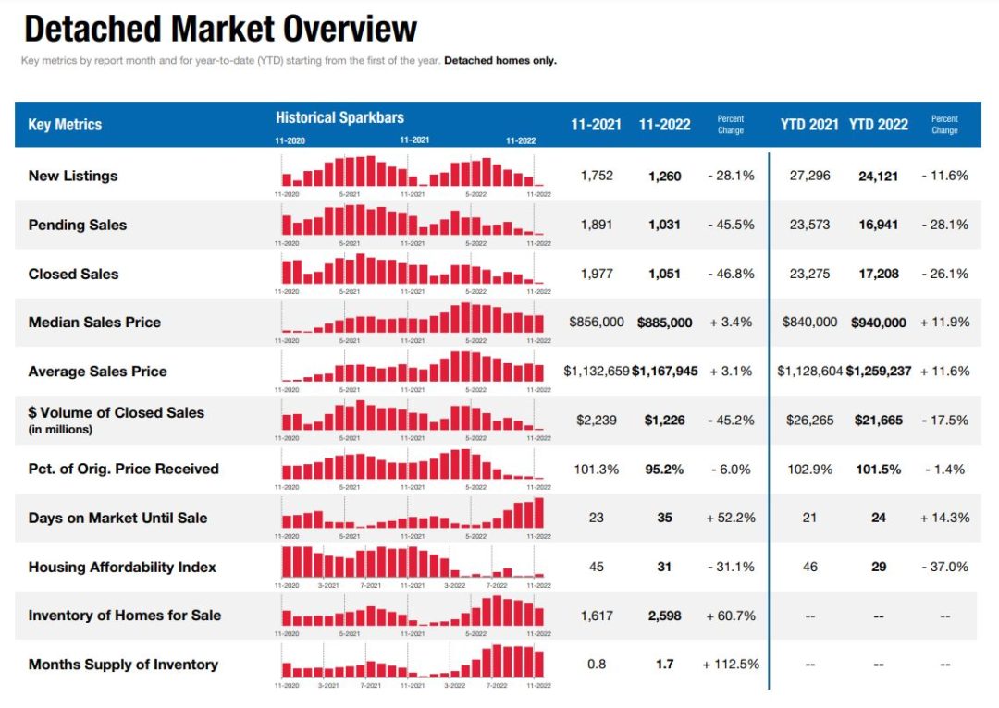The width and height of the screenshot is (999, 708).
Task: Click the $940,000 YTD median price
Action: [x=879, y=323]
